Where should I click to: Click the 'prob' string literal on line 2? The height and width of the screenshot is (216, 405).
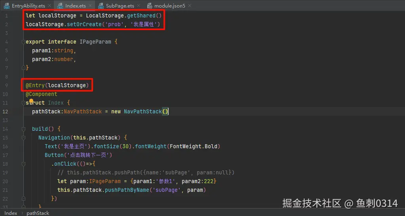(x=114, y=24)
